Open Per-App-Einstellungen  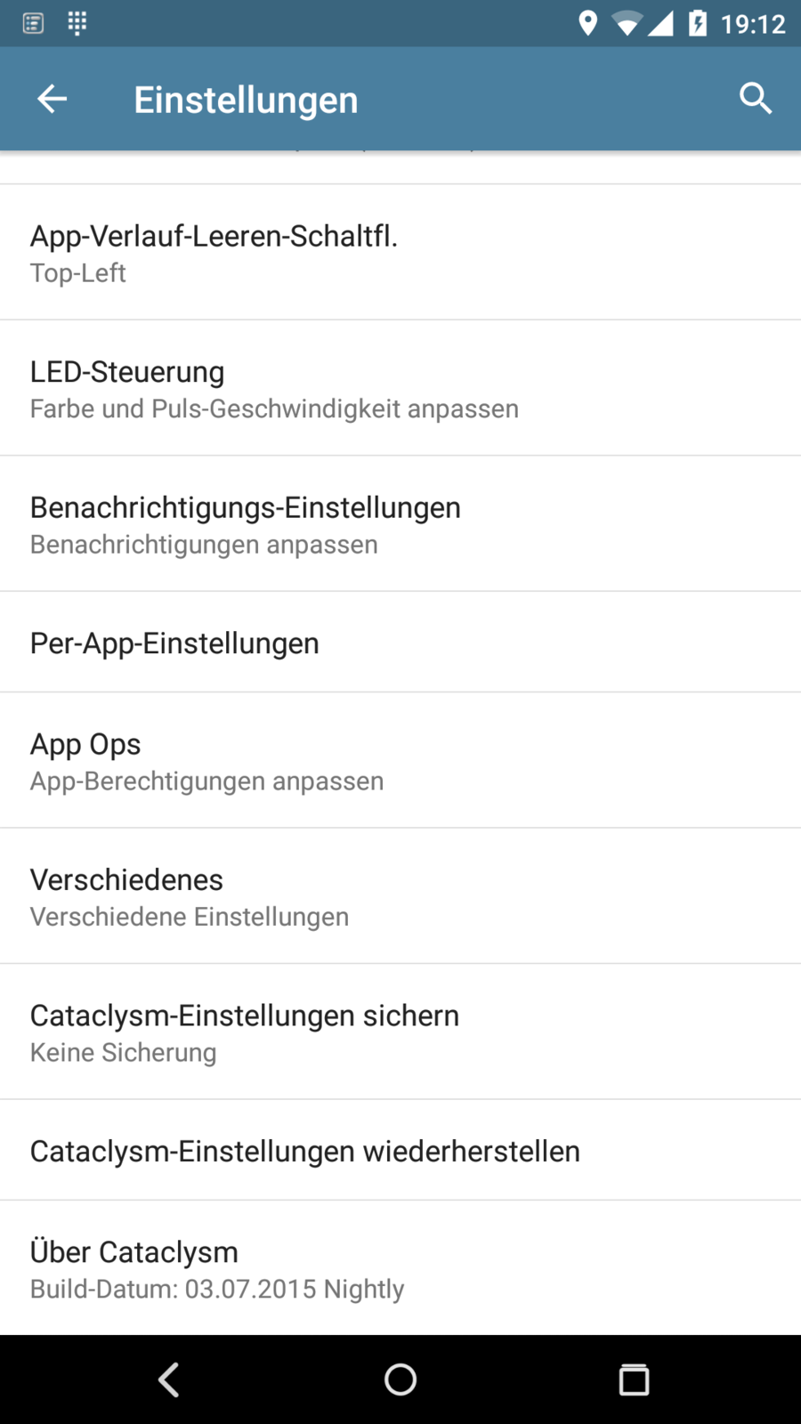pyautogui.click(x=400, y=643)
